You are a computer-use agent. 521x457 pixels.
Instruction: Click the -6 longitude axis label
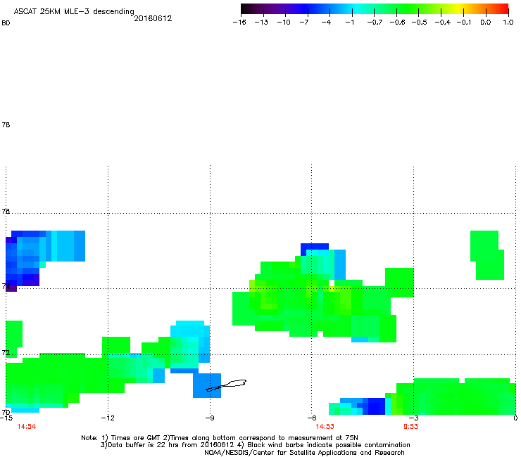(311, 418)
